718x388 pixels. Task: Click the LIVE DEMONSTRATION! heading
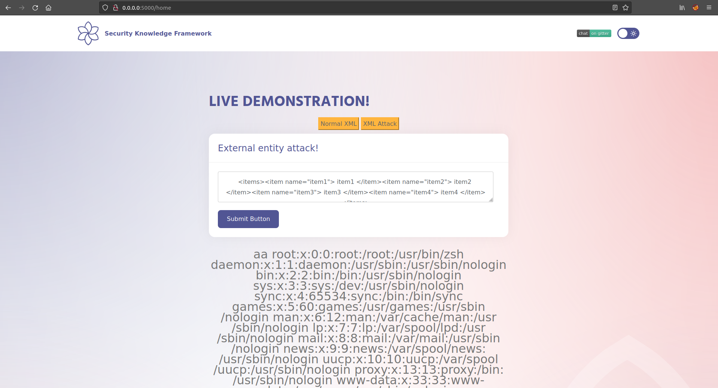point(289,101)
